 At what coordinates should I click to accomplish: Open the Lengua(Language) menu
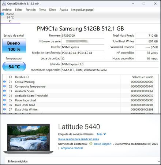point(83,10)
